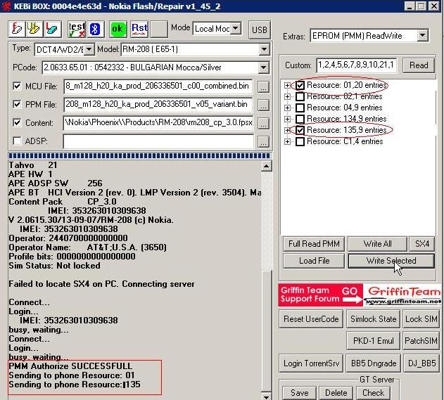The height and width of the screenshot is (400, 444).
Task: Click the red eraser toolbar icon
Action: click(52, 29)
